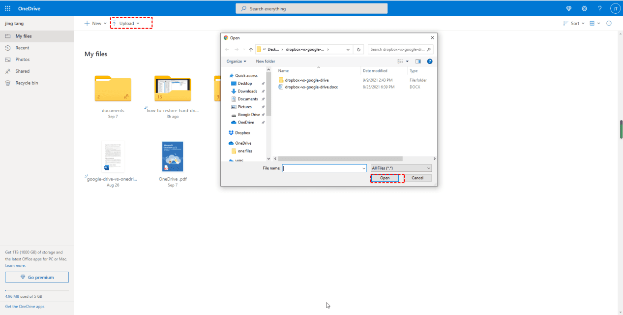Refresh the Open dialog folder
Image resolution: width=623 pixels, height=315 pixels.
coord(359,49)
